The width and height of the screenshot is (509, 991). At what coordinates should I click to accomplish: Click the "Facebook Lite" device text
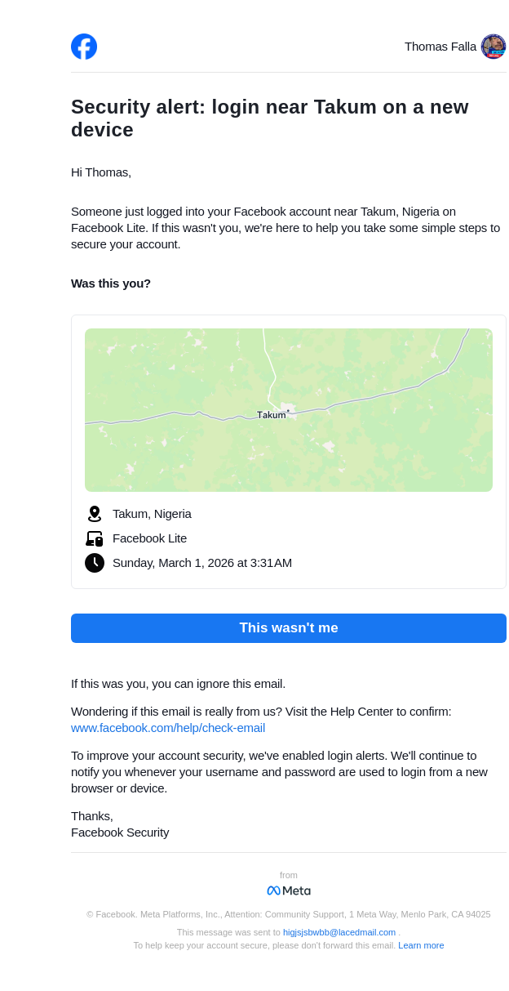pyautogui.click(x=149, y=538)
